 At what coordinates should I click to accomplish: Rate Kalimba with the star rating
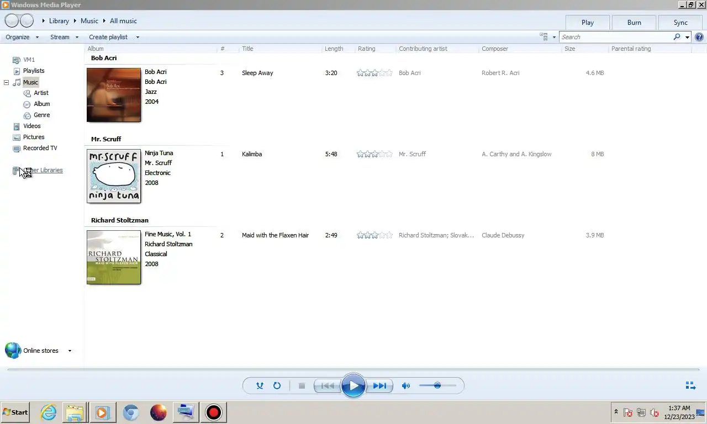374,154
